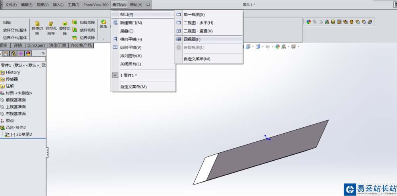Switch to the 渲染工具 command tab
The image size is (397, 196).
point(58,45)
